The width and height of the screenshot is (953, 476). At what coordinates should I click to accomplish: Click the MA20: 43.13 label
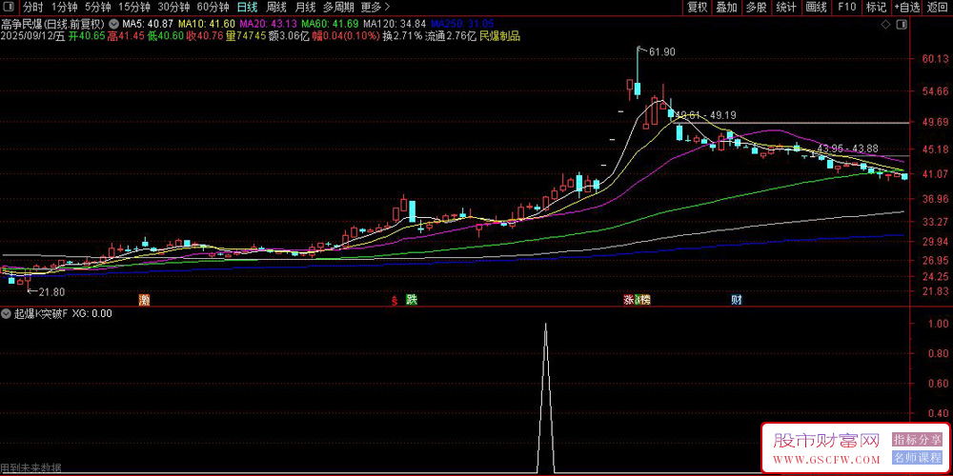click(268, 25)
